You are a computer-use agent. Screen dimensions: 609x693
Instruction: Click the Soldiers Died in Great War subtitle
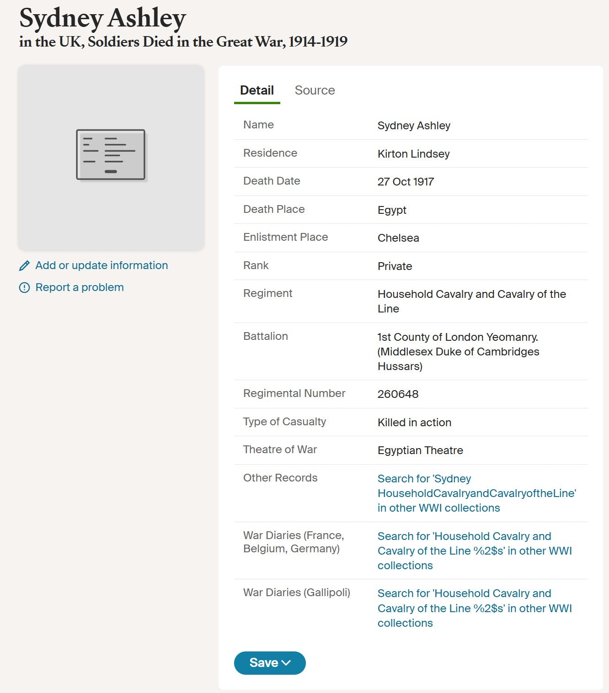tap(183, 42)
